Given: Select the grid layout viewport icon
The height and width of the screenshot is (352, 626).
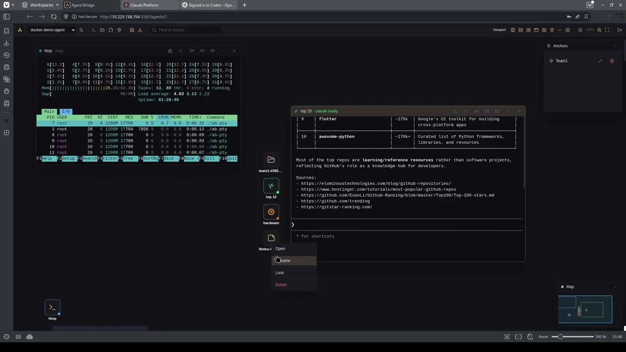Looking at the screenshot, I should coord(528,30).
